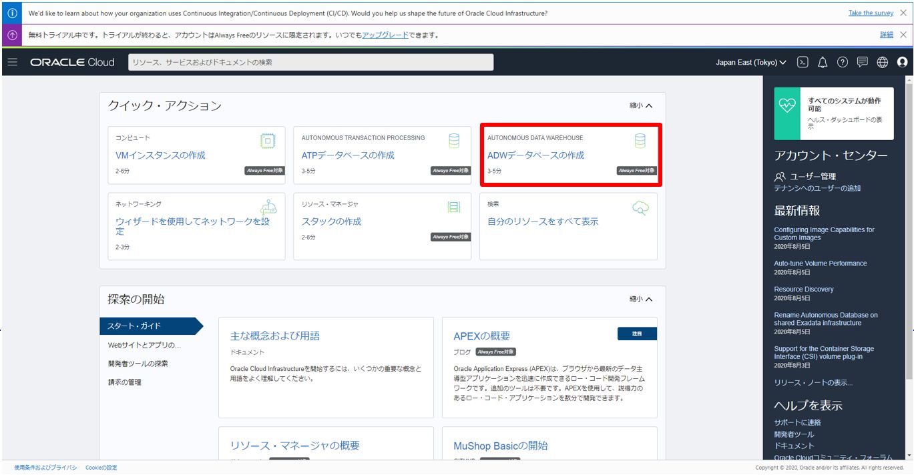Click the アップグレード link in trial banner
The height and width of the screenshot is (475, 914).
pyautogui.click(x=385, y=35)
